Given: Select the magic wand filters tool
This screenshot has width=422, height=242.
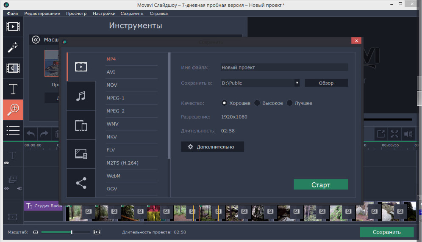Looking at the screenshot, I should (x=13, y=47).
